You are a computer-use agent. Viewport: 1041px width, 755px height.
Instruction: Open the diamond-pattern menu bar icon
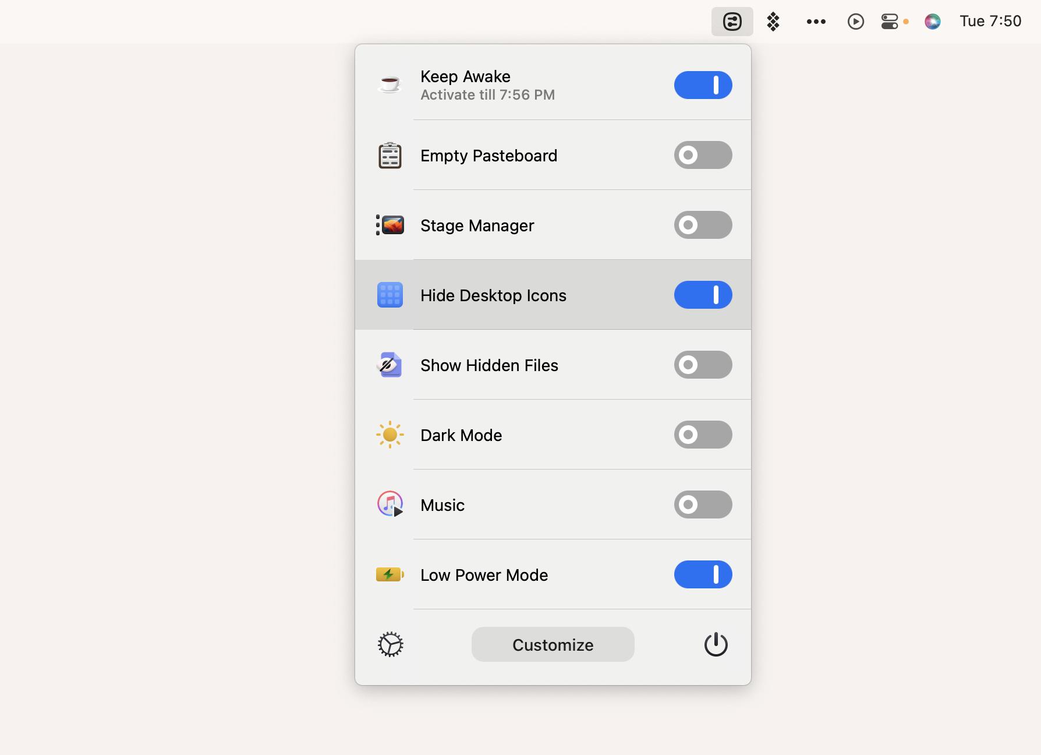773,22
